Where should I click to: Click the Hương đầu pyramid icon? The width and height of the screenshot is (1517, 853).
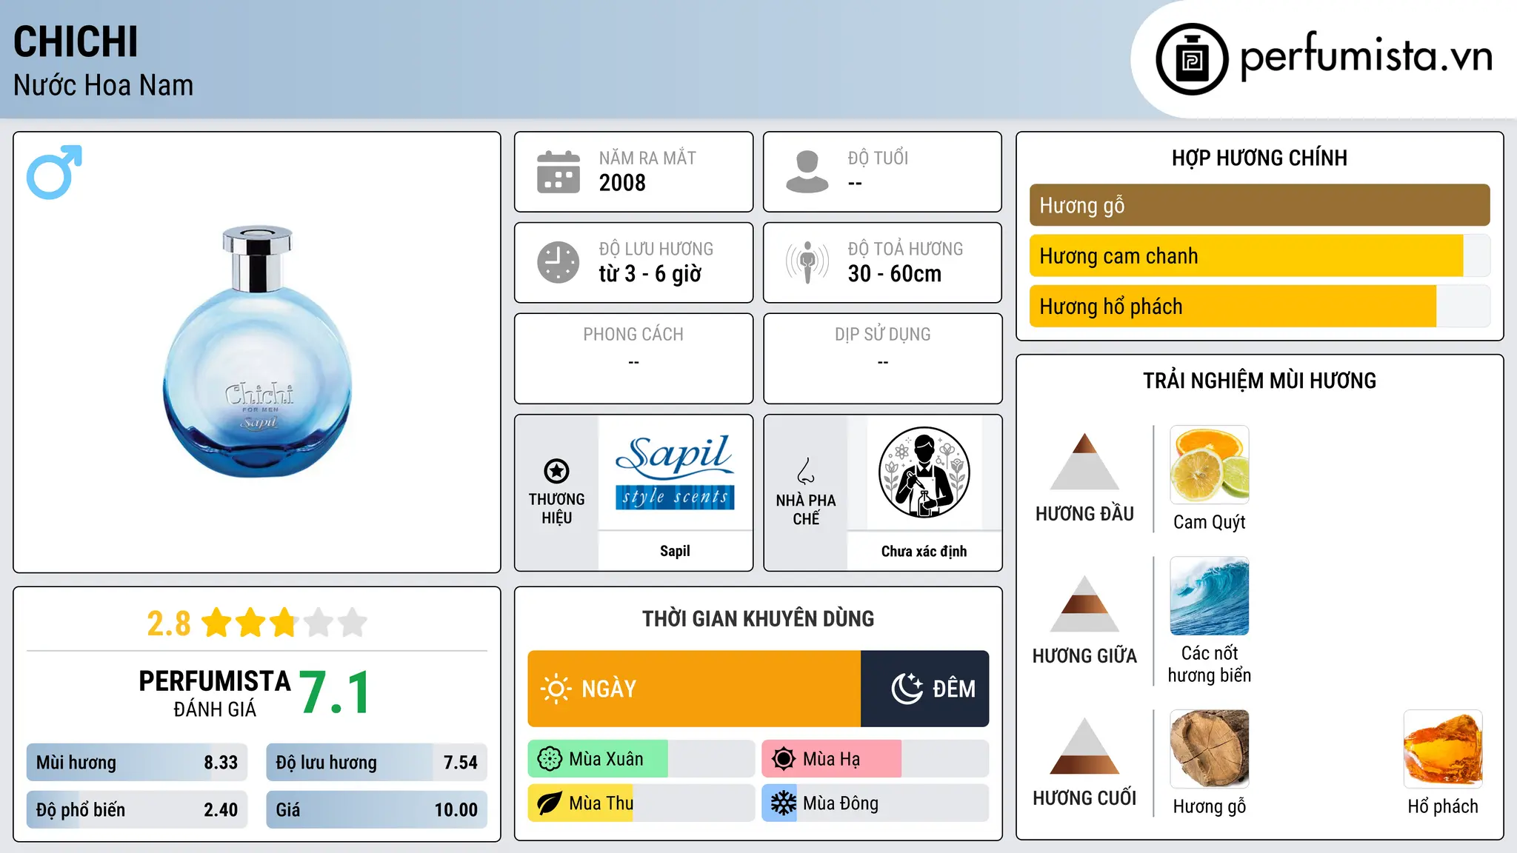pyautogui.click(x=1084, y=461)
